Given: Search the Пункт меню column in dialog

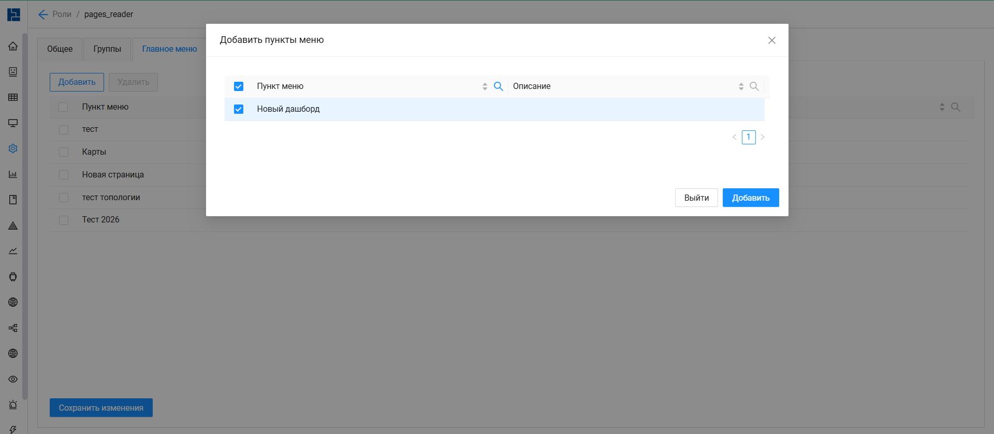Looking at the screenshot, I should coord(498,86).
